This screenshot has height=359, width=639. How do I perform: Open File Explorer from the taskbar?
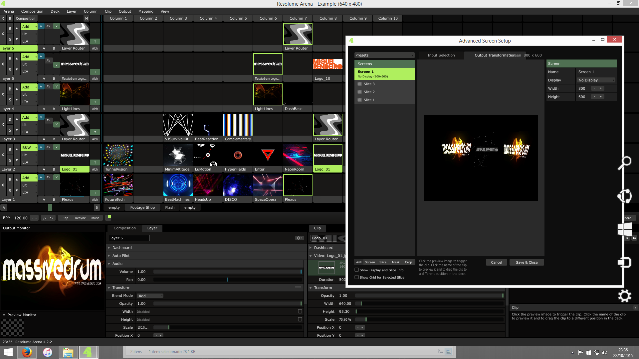point(68,352)
